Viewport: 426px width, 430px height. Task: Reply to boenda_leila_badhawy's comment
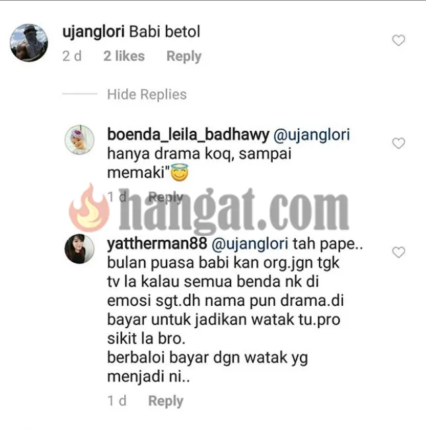click(166, 197)
